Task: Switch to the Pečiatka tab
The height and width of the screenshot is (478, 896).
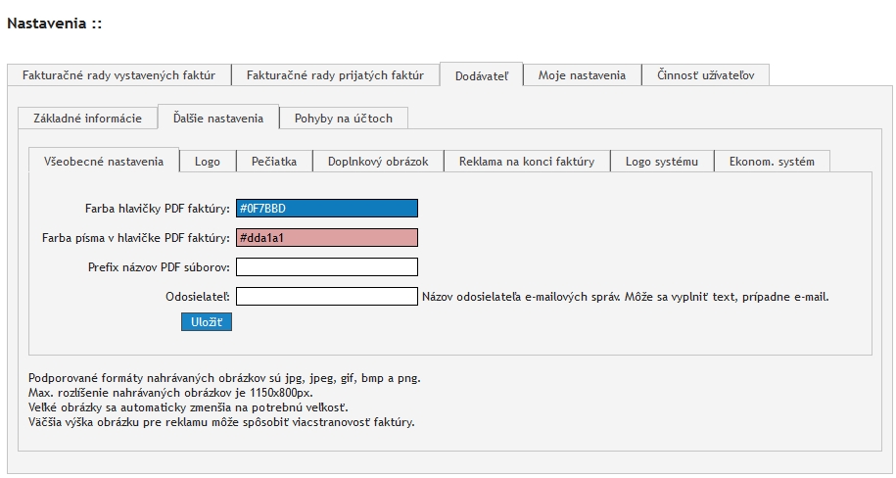Action: click(x=273, y=162)
